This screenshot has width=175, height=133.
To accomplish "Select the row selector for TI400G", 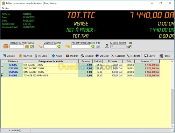I will [x=2, y=76].
